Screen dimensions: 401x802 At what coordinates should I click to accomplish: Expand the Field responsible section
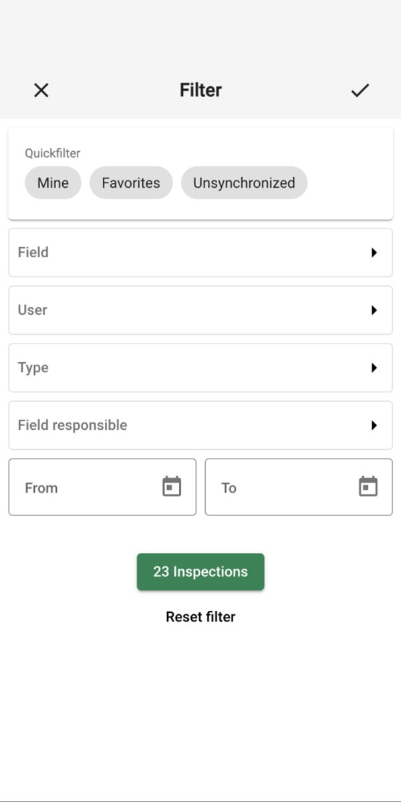pyautogui.click(x=200, y=425)
